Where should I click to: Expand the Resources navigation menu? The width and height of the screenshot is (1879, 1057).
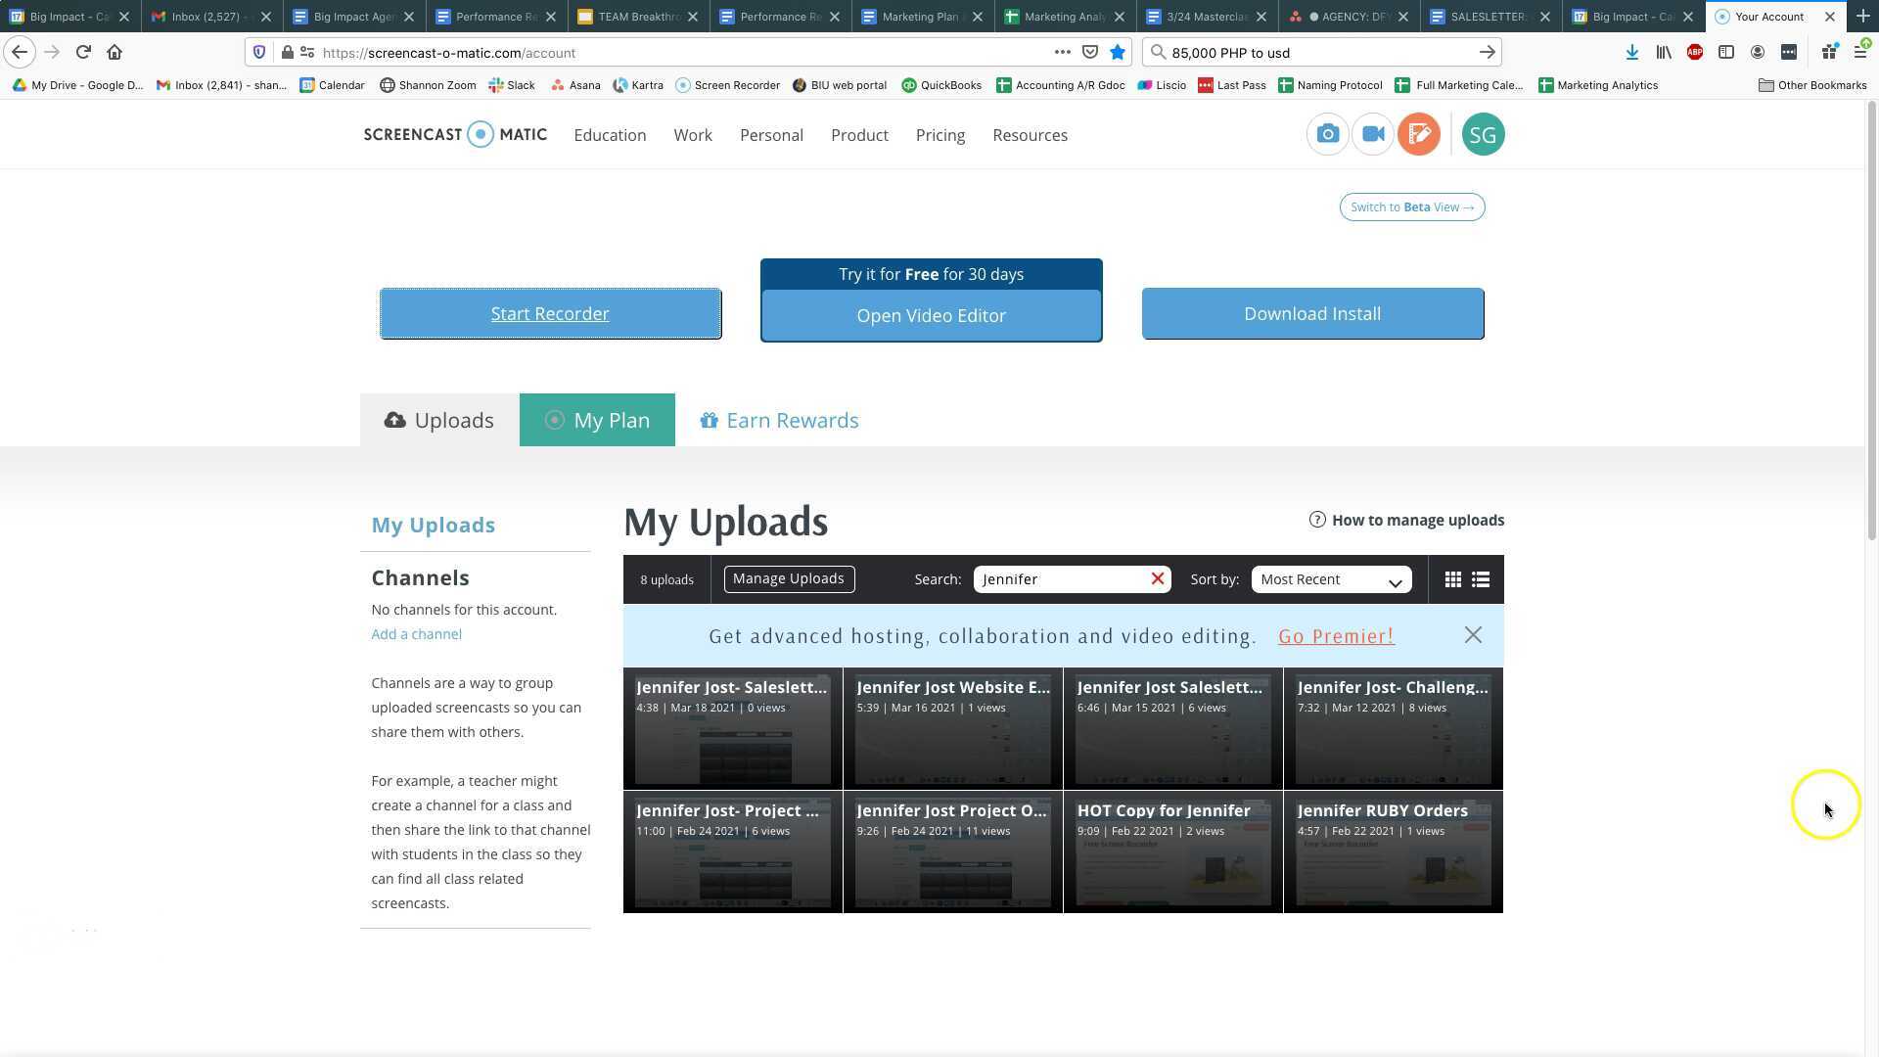pyautogui.click(x=1030, y=135)
